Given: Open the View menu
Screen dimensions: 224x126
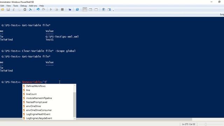Looking at the screenshot, I should point(8,6).
